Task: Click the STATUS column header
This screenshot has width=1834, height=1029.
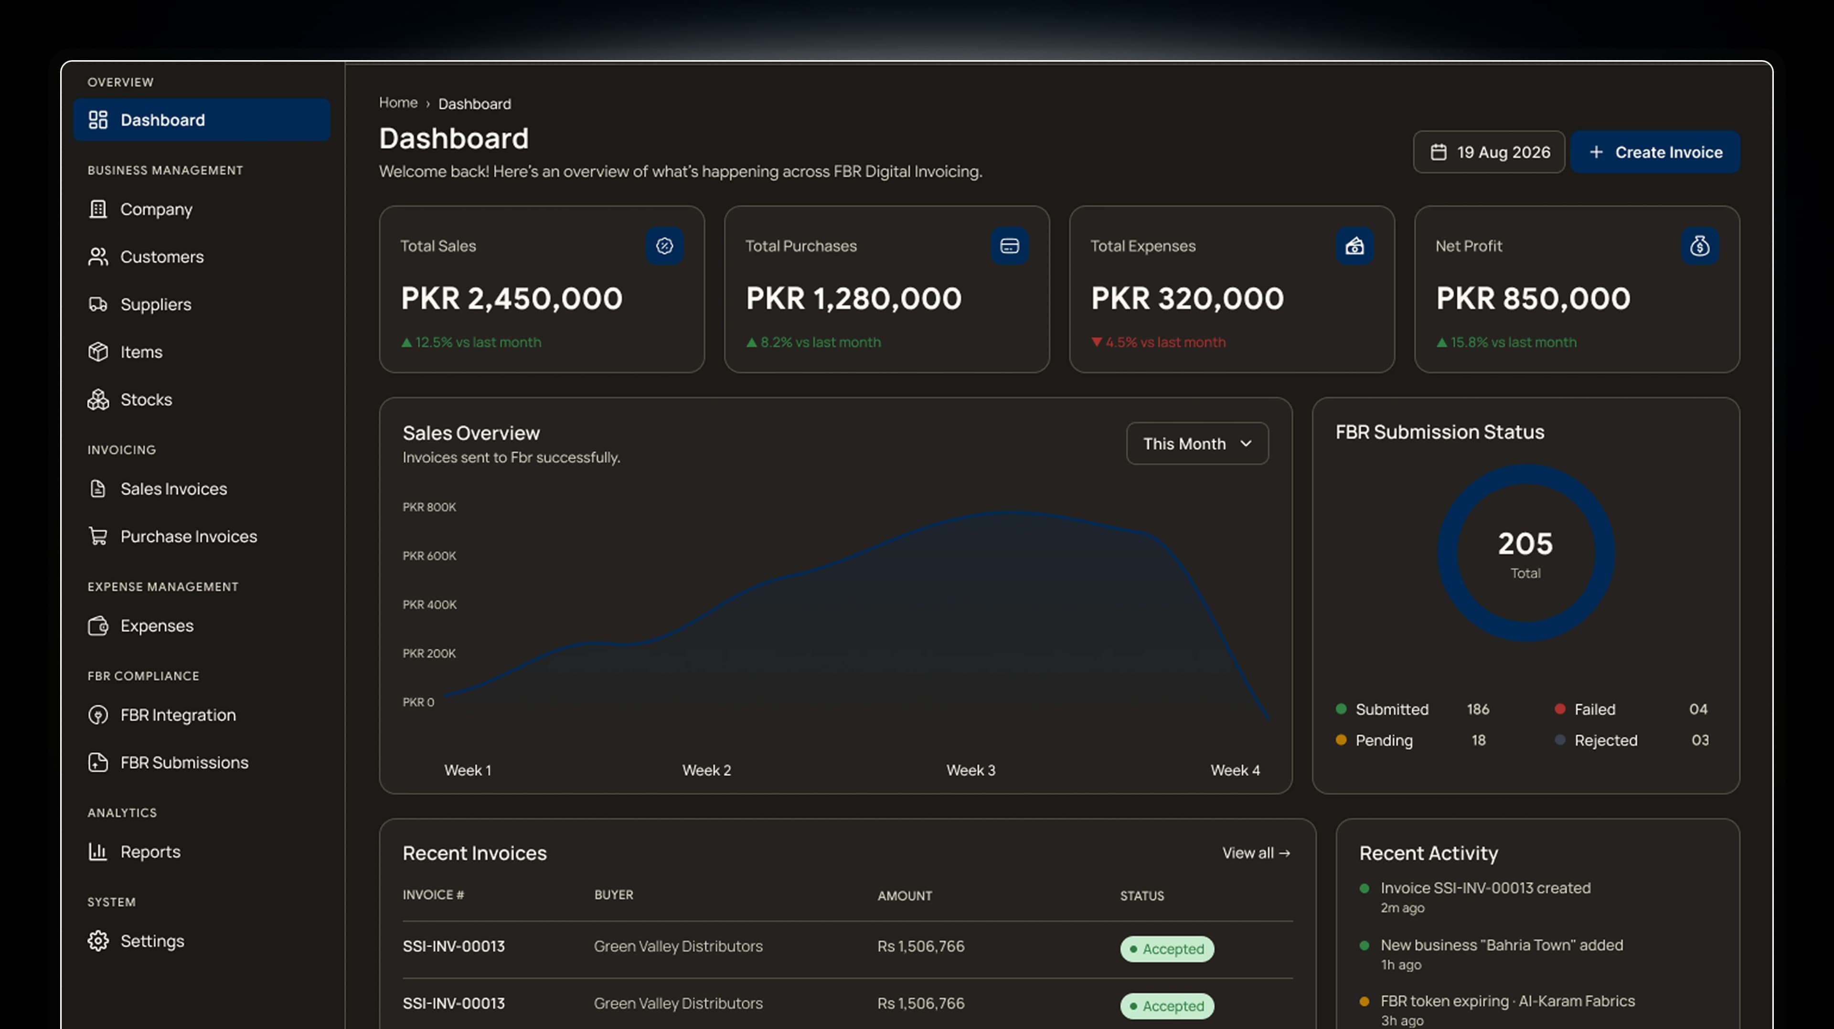Action: coord(1142,895)
